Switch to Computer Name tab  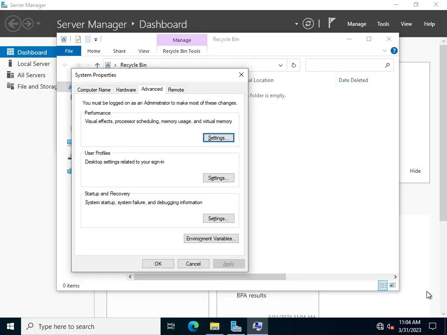94,90
